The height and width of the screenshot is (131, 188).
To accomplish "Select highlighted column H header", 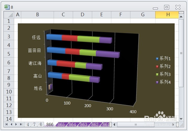I will [167, 15].
